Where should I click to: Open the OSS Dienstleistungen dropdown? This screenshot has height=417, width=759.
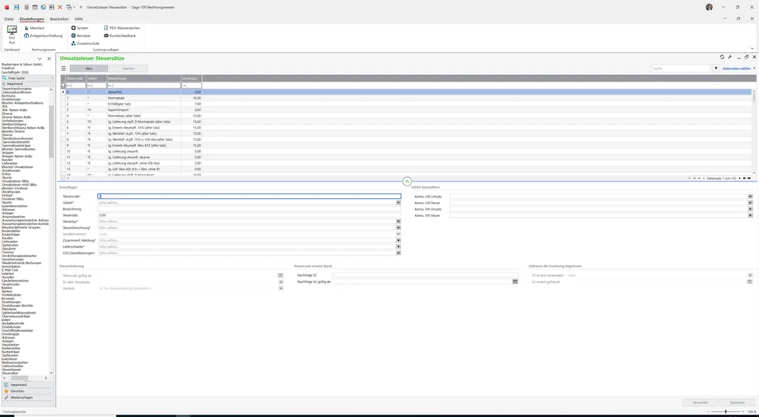(x=398, y=253)
